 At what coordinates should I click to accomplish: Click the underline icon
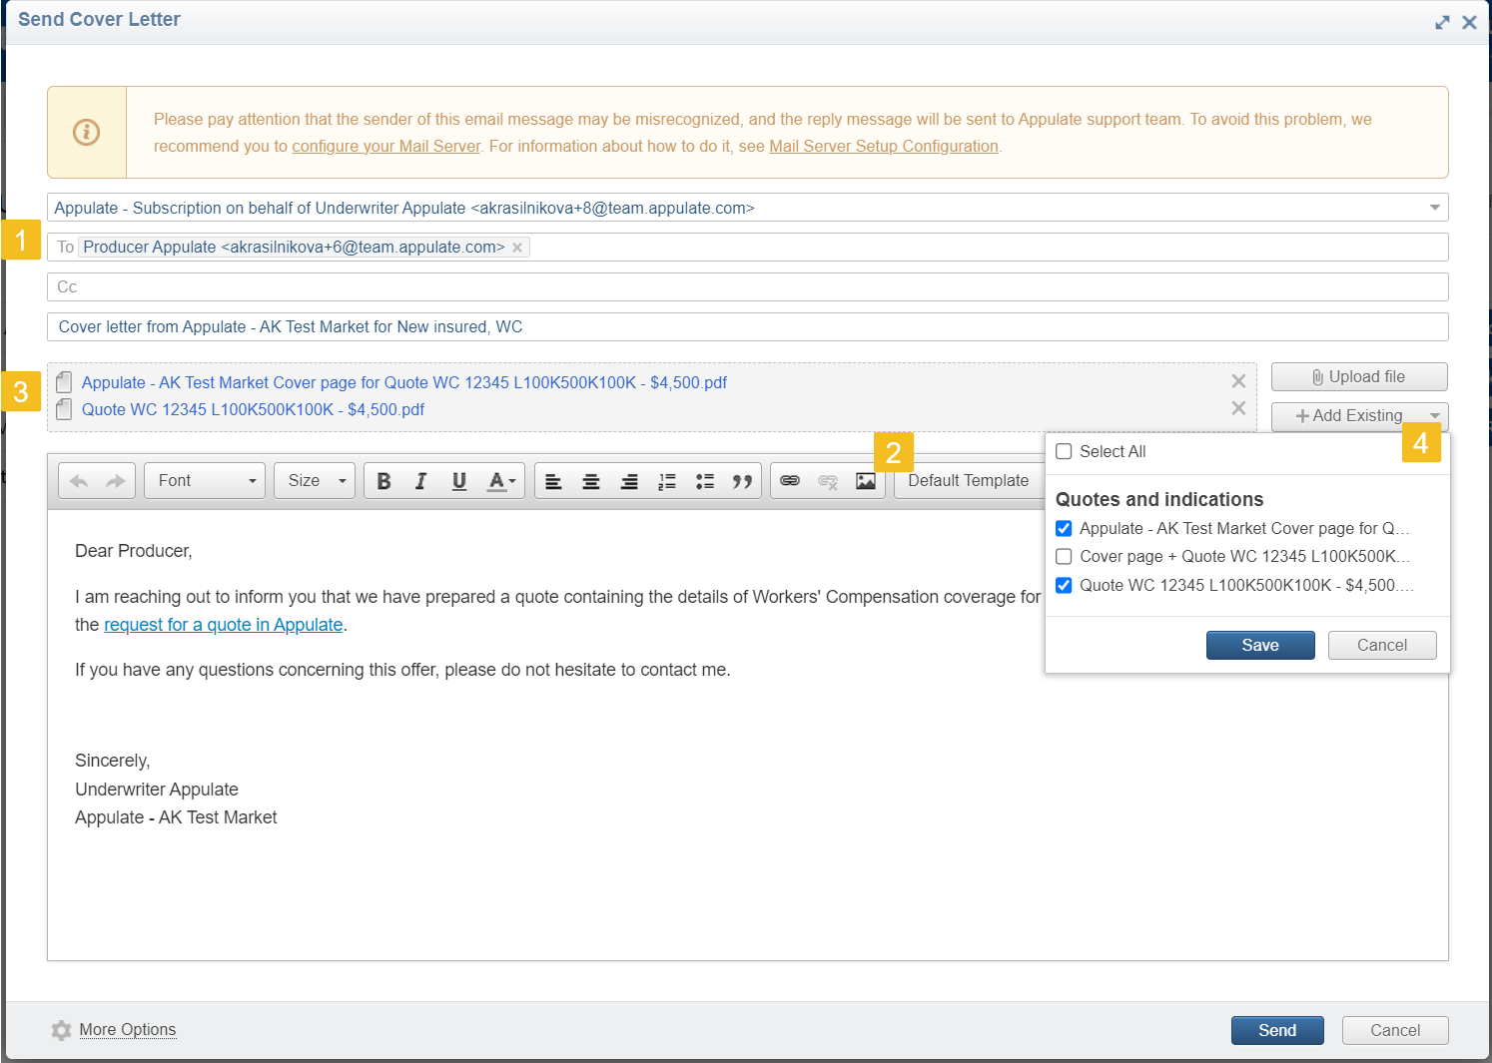459,481
